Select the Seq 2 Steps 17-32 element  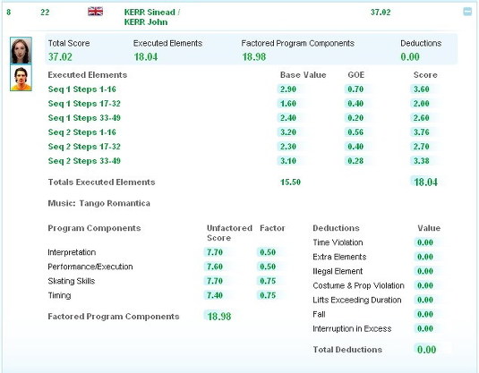84,147
